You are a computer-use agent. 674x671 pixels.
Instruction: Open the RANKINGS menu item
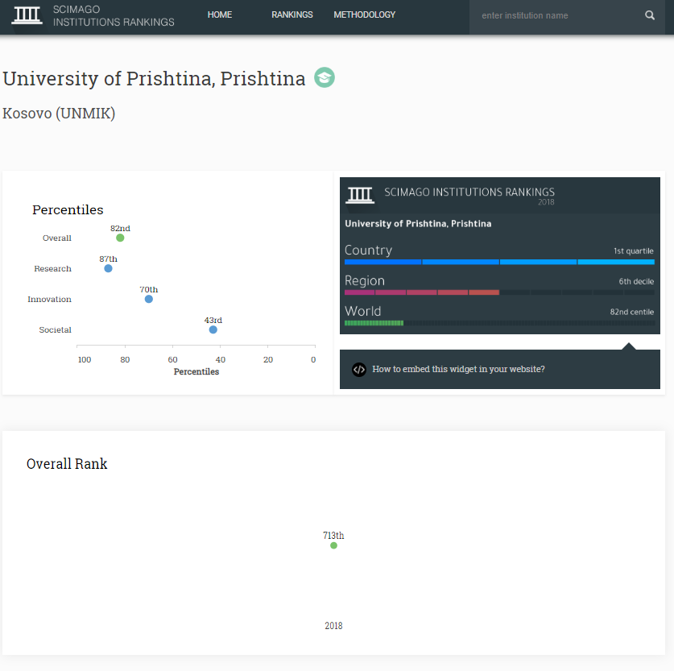pyautogui.click(x=292, y=14)
